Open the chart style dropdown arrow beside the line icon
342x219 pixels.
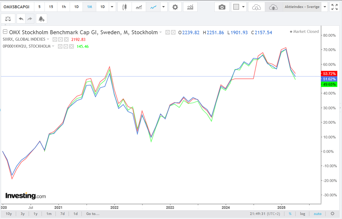point(164,7)
